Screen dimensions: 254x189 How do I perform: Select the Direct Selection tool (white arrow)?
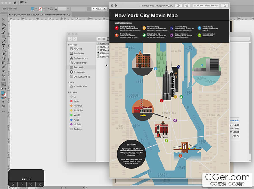tap(3, 24)
